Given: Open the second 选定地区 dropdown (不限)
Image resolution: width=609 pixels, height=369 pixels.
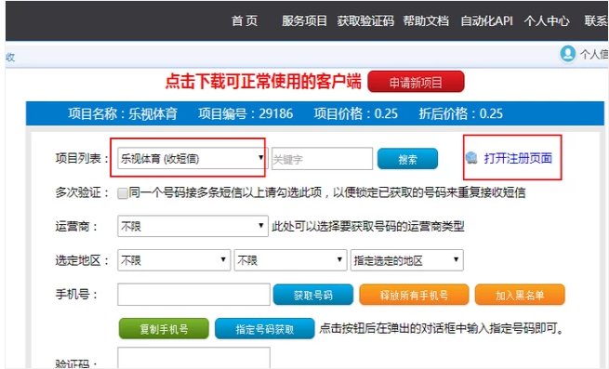Looking at the screenshot, I should coord(290,260).
